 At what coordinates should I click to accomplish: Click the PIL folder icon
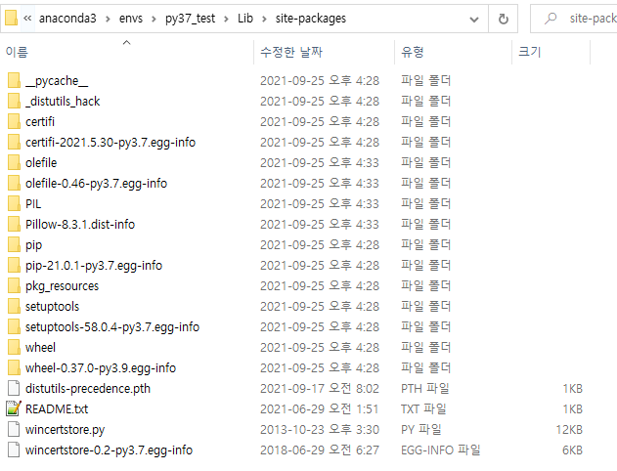coord(14,203)
